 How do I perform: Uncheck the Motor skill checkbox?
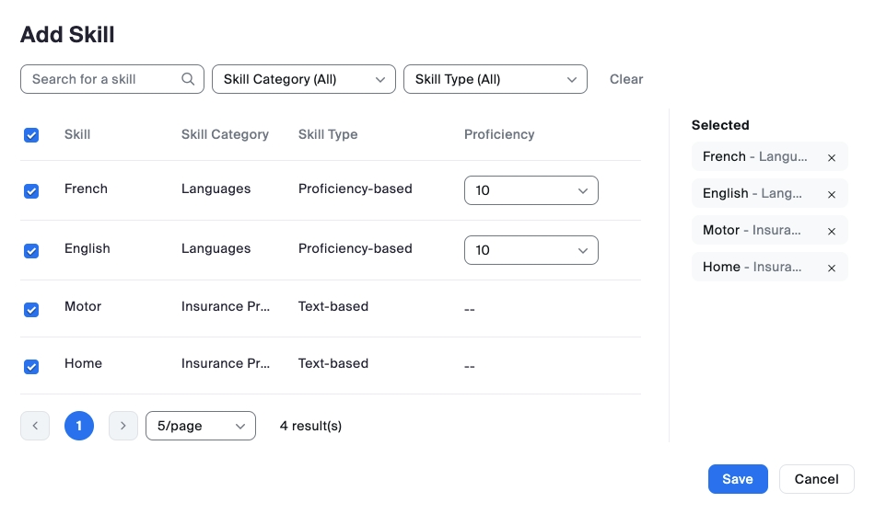(31, 309)
